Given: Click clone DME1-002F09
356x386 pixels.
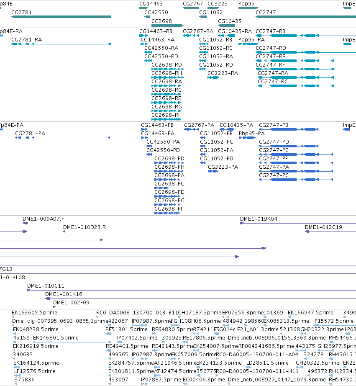Looking at the screenshot, I should click(71, 303).
